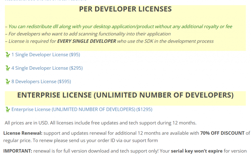
Task: Click the bold 70% OFF DISCOUNT text
Action: pos(222,133)
